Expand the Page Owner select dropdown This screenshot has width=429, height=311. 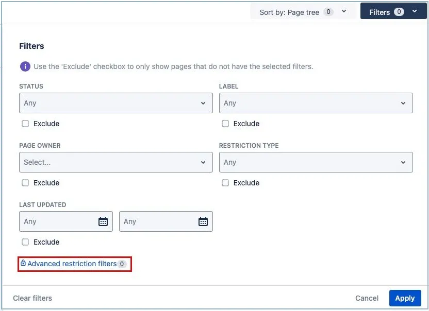point(115,162)
